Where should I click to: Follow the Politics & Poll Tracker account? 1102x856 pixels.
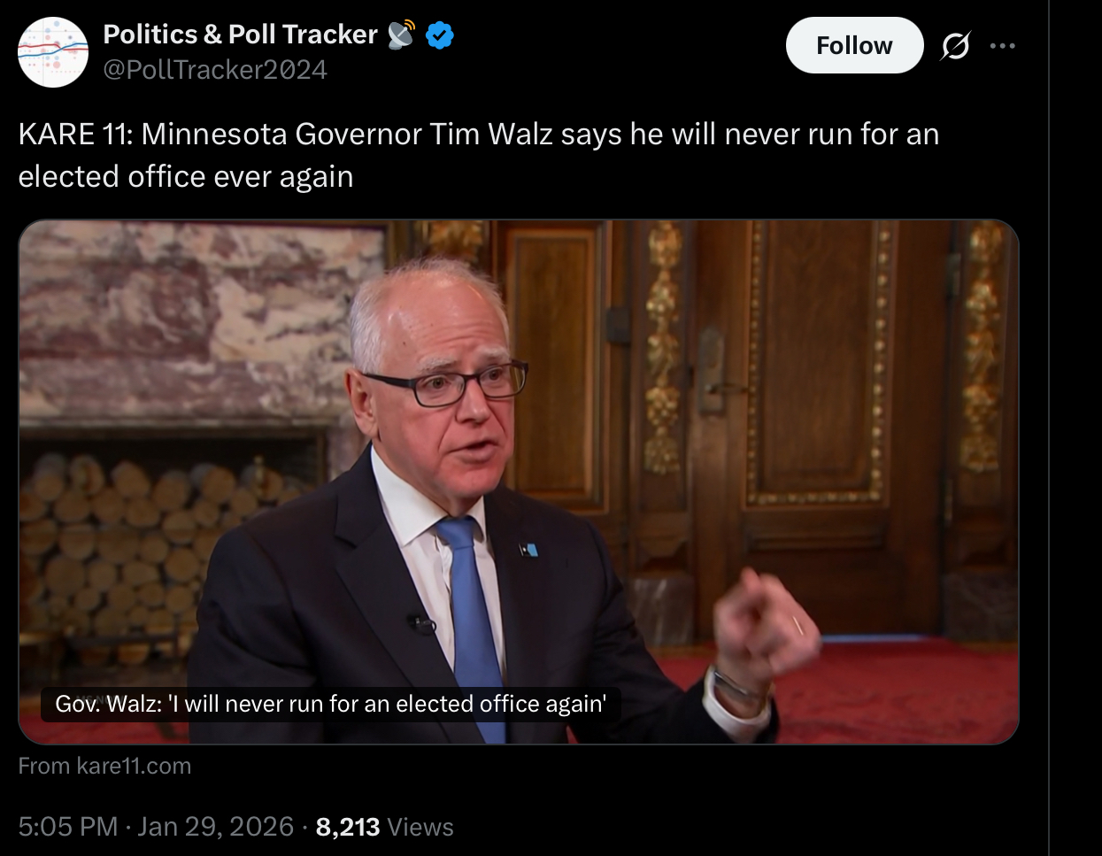(854, 45)
